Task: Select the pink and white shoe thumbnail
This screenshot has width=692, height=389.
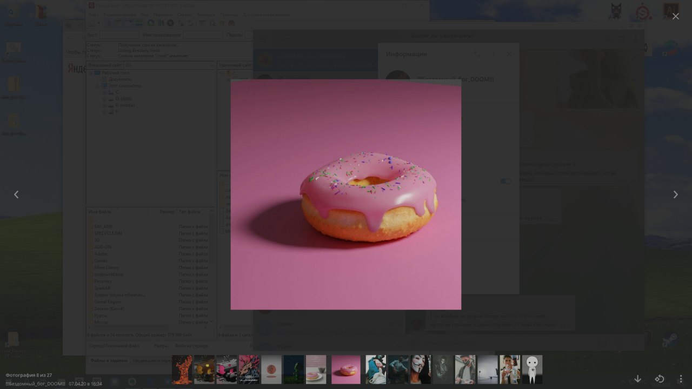Action: pos(227,370)
